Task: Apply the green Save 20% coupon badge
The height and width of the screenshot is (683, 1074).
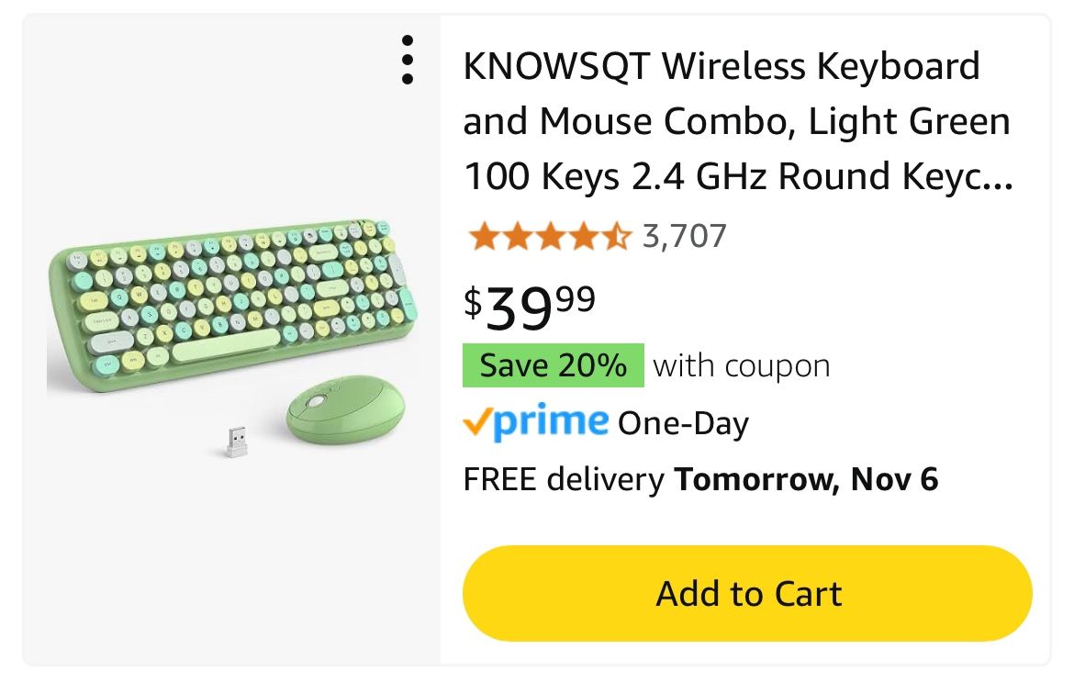Action: pos(553,365)
